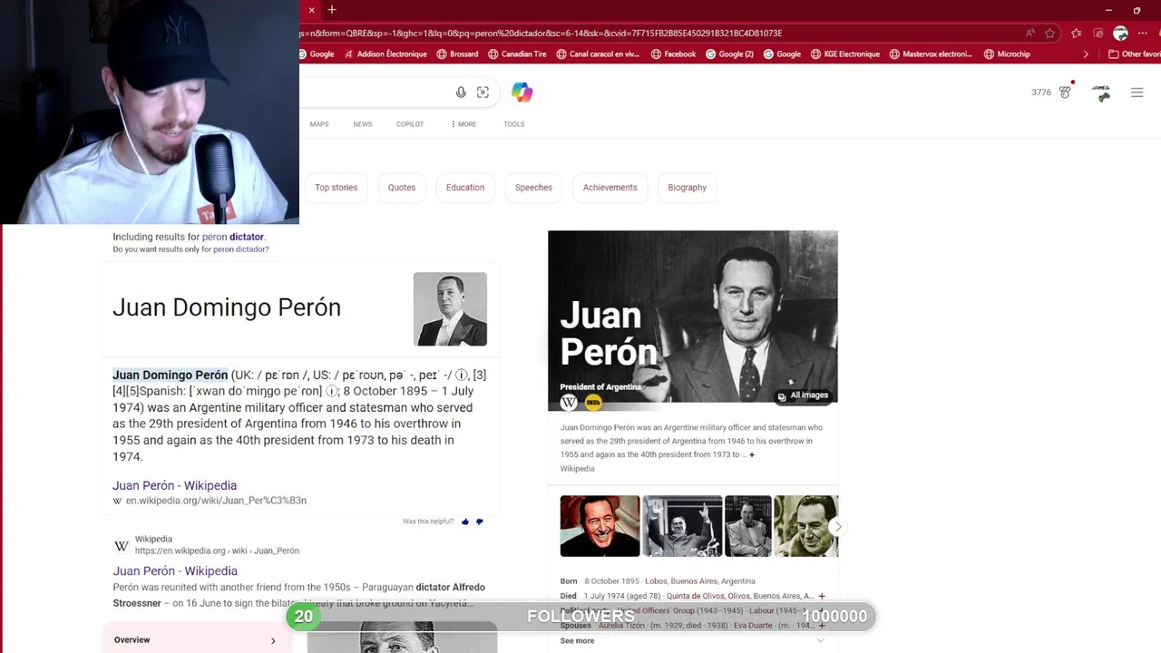Click the browser address bar URL

tap(540, 34)
